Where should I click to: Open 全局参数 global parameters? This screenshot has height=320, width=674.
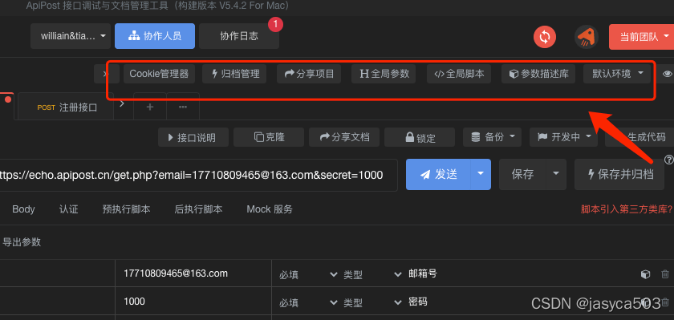point(384,74)
